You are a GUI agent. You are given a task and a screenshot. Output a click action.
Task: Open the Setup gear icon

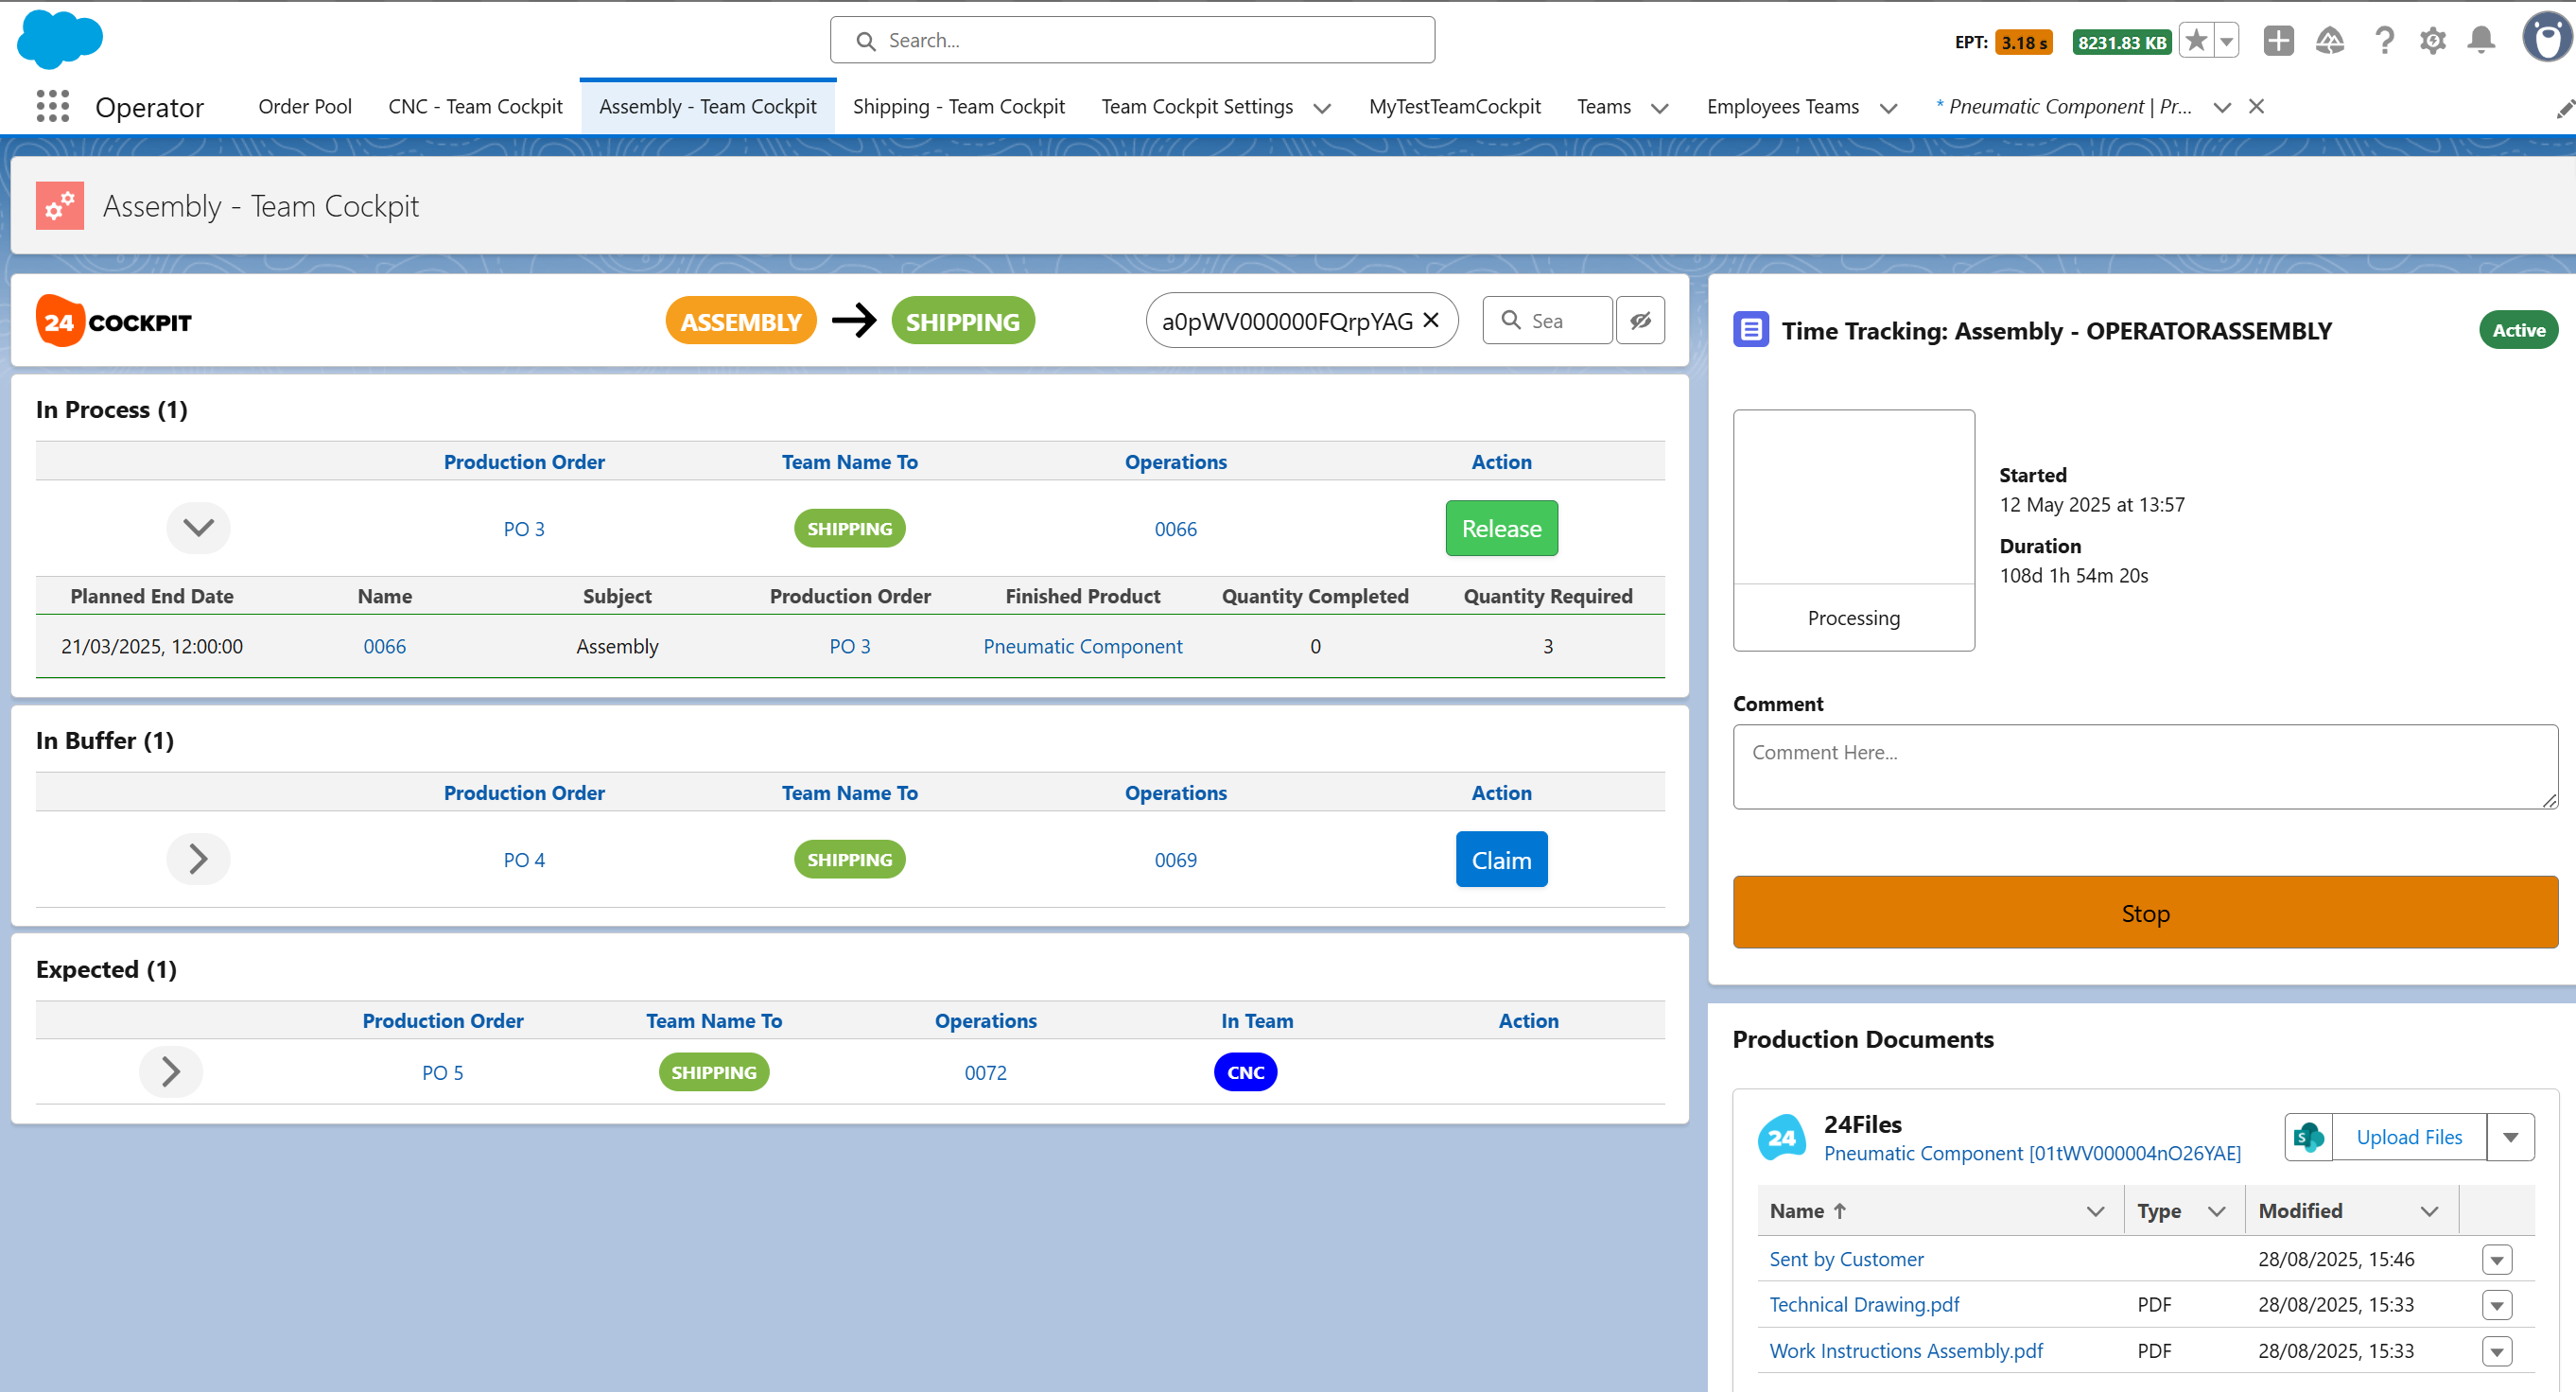2432,41
